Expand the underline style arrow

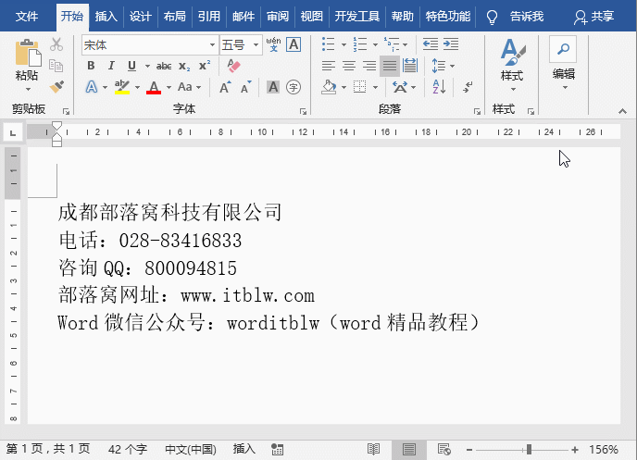pos(147,66)
